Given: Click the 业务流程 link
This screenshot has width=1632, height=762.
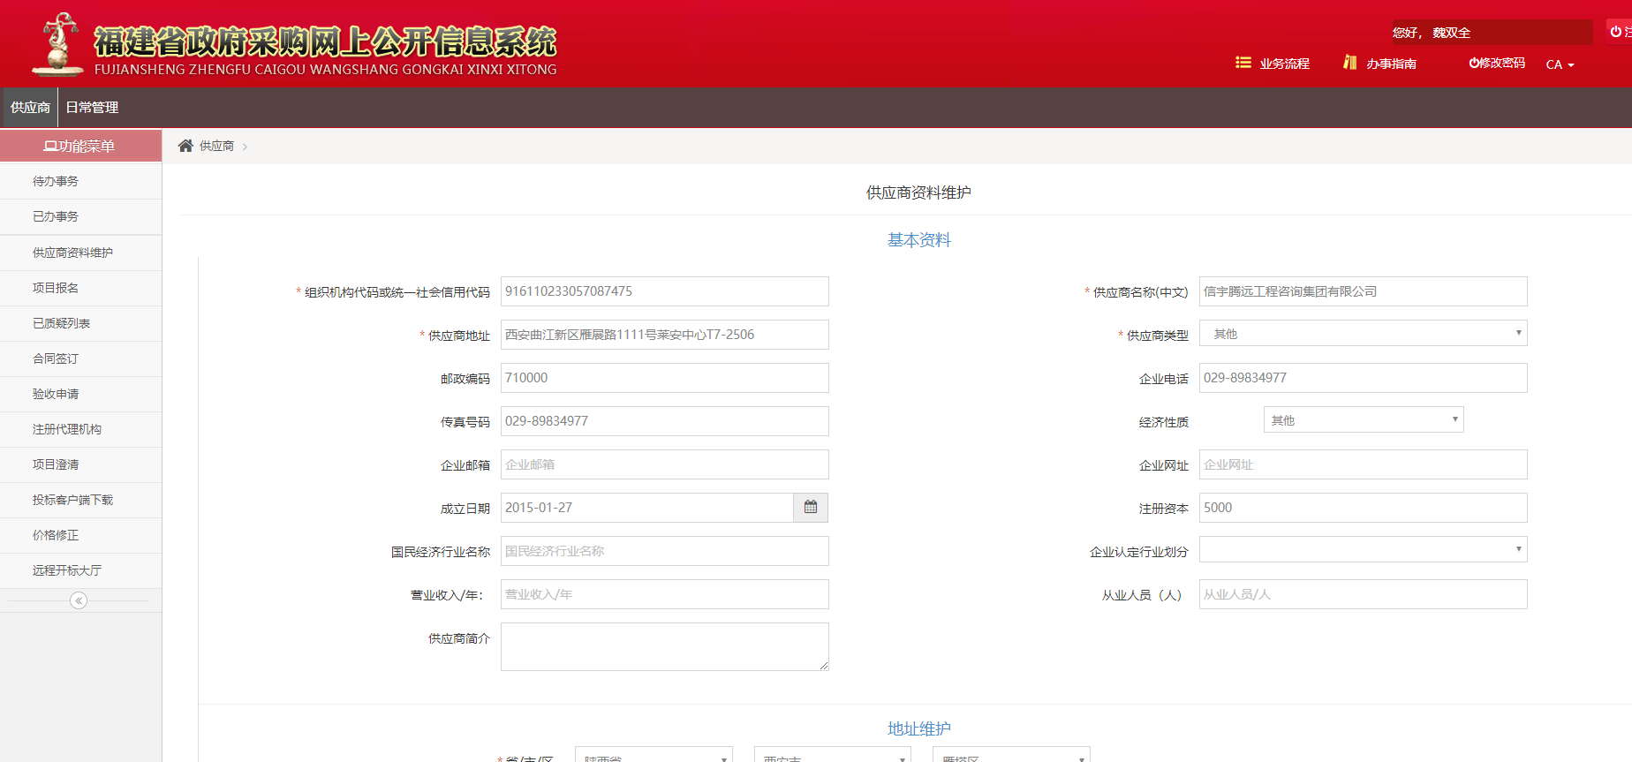Looking at the screenshot, I should click(1284, 64).
